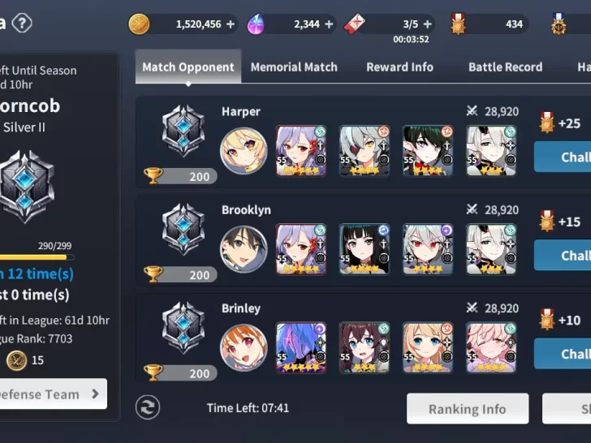Challenge Brinley for +10 points
This screenshot has height=443, width=591.
tap(563, 354)
